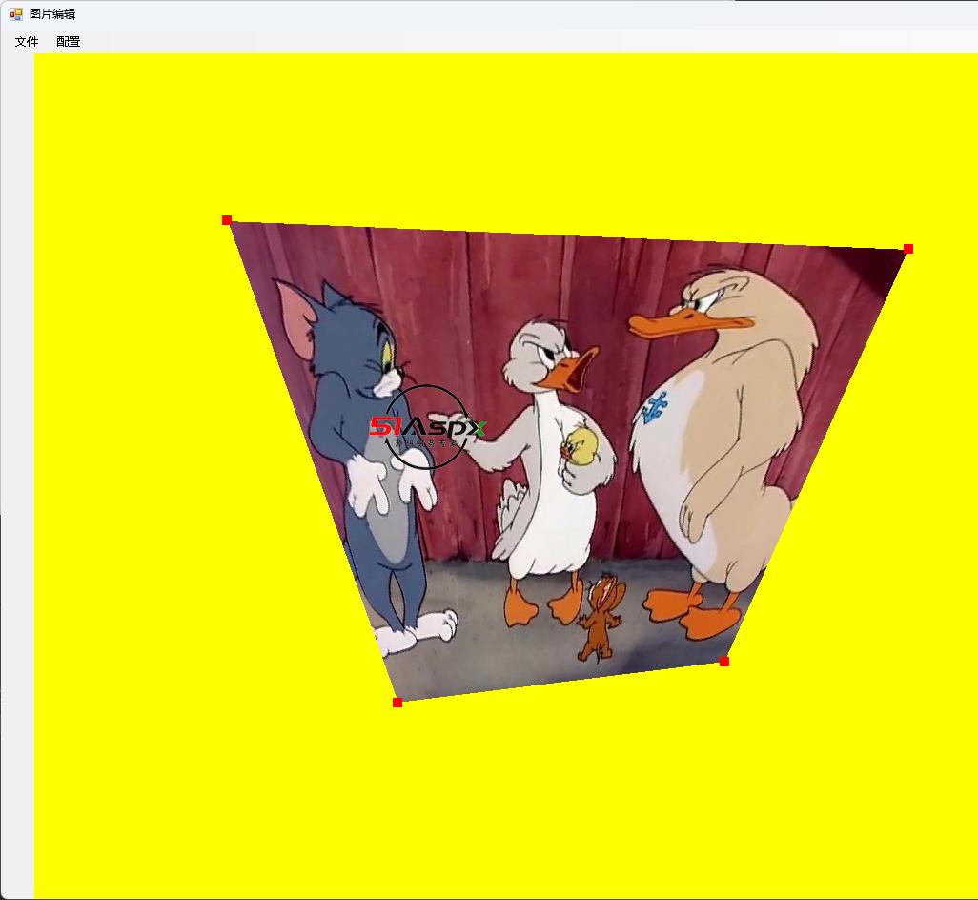
Task: Open the 文件 menu
Action: coord(27,42)
